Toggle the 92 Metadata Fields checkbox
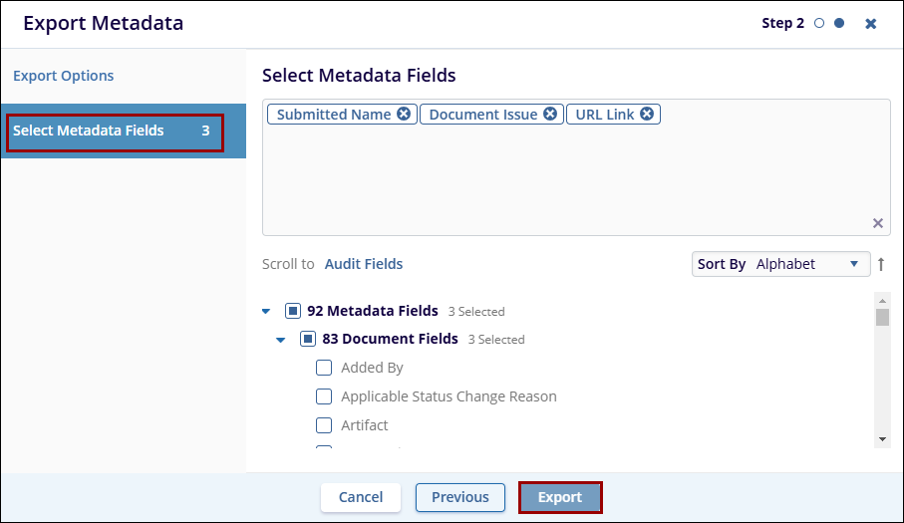The height and width of the screenshot is (523, 904). click(x=293, y=311)
